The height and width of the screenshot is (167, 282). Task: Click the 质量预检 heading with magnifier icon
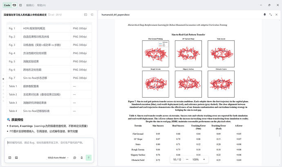point(15,120)
